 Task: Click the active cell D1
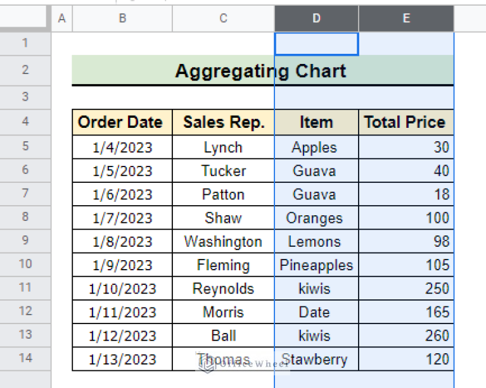[x=316, y=43]
